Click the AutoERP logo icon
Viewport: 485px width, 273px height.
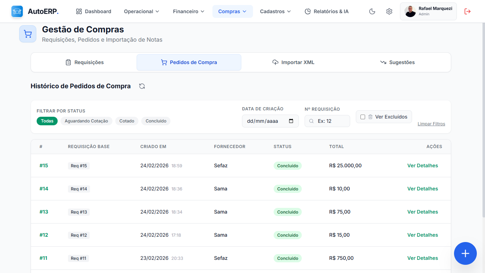tap(17, 11)
